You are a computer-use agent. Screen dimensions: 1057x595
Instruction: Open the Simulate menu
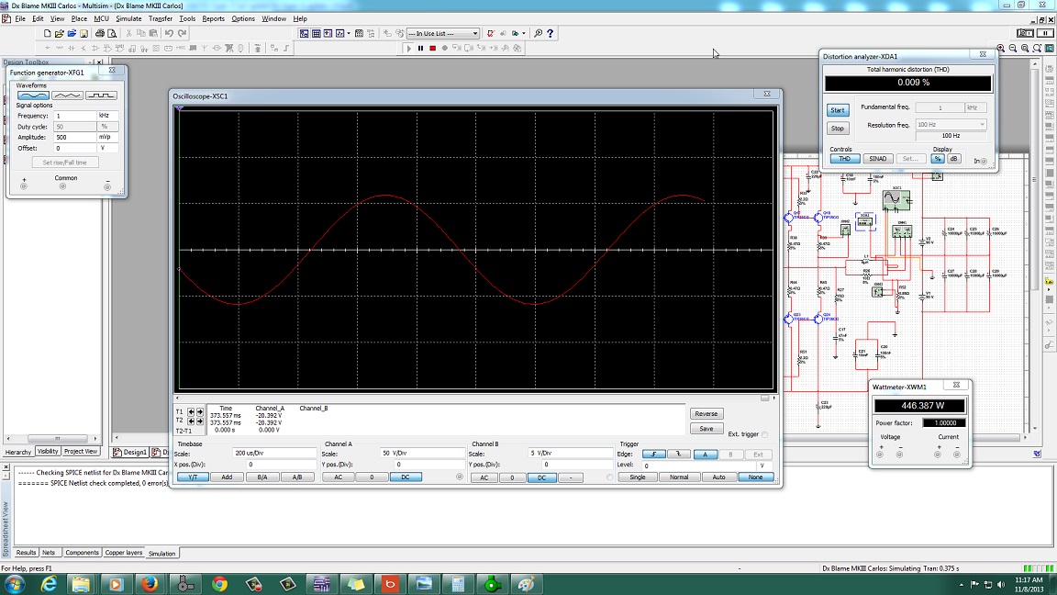pos(128,19)
